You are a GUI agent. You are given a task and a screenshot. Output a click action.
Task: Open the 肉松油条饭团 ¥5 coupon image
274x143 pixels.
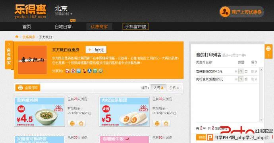point(124,112)
